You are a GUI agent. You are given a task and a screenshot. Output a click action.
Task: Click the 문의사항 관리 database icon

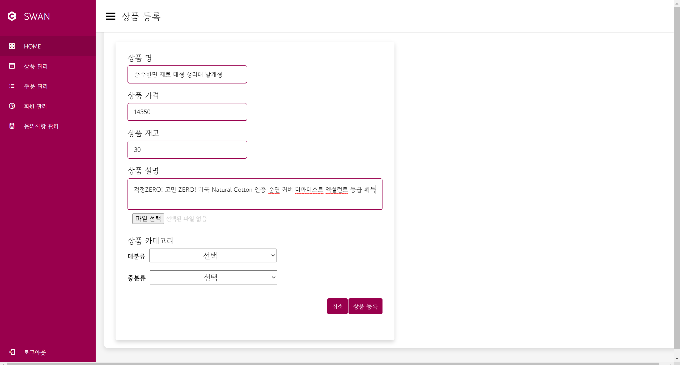pyautogui.click(x=12, y=126)
